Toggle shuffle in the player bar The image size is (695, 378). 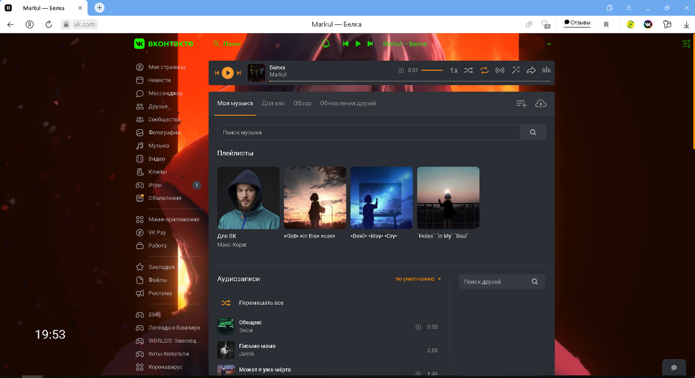469,70
